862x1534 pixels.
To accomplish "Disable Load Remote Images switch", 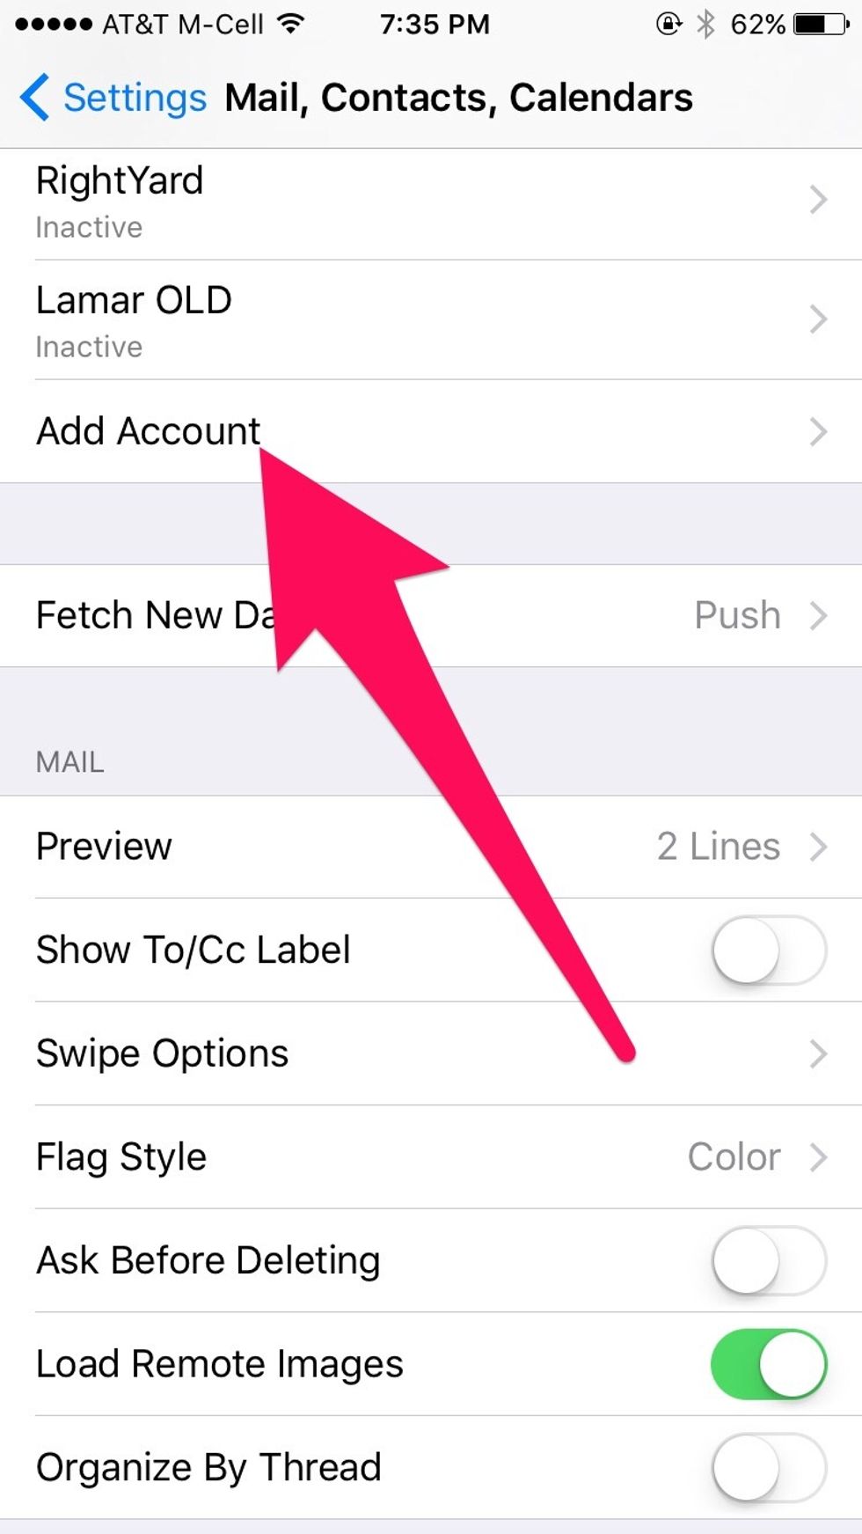I will click(x=769, y=1364).
